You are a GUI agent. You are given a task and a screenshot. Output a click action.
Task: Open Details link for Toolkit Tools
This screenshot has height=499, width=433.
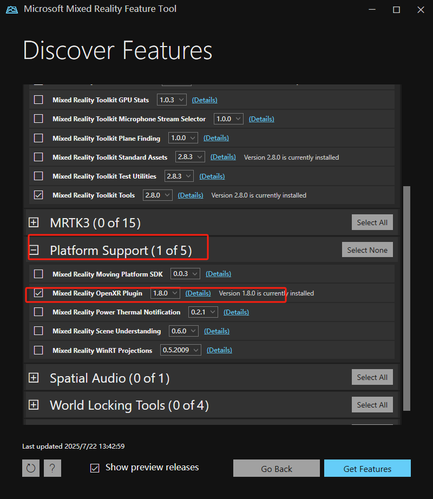(x=191, y=195)
